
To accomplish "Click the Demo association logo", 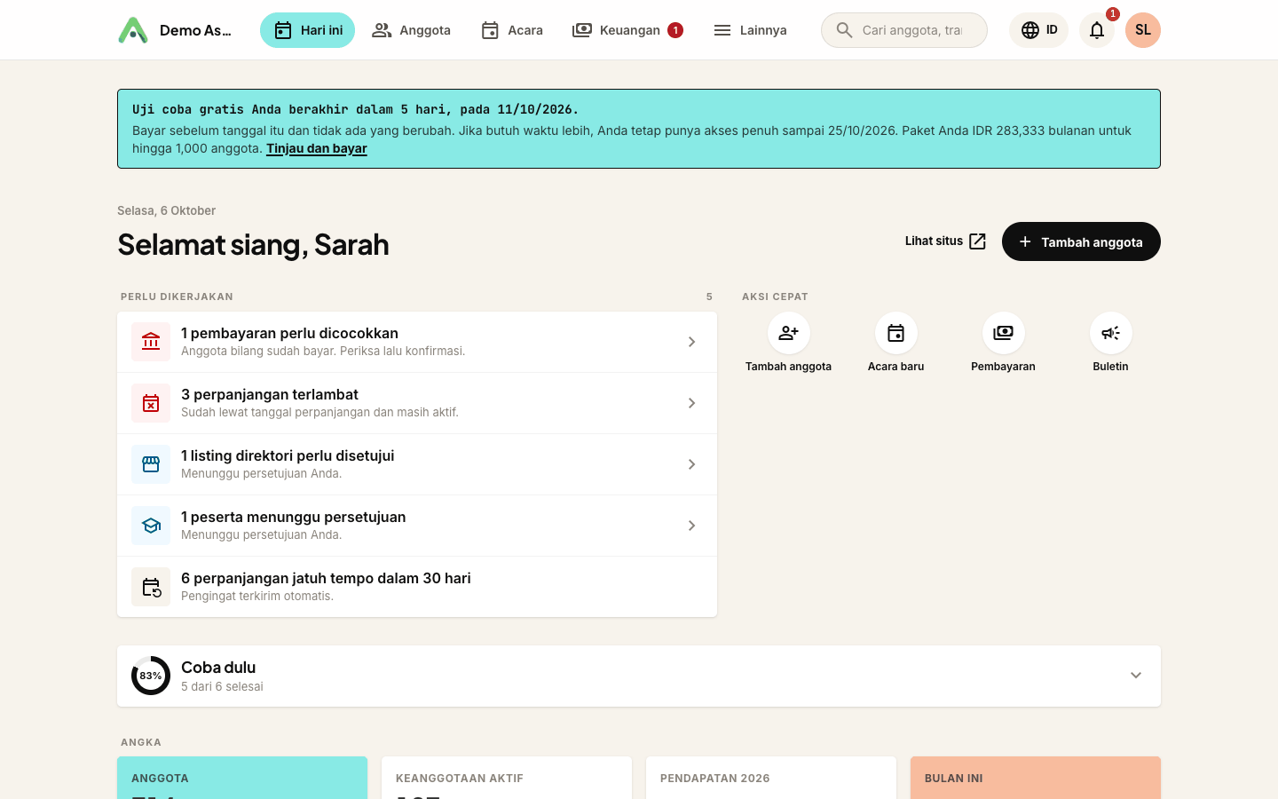I will (x=133, y=30).
